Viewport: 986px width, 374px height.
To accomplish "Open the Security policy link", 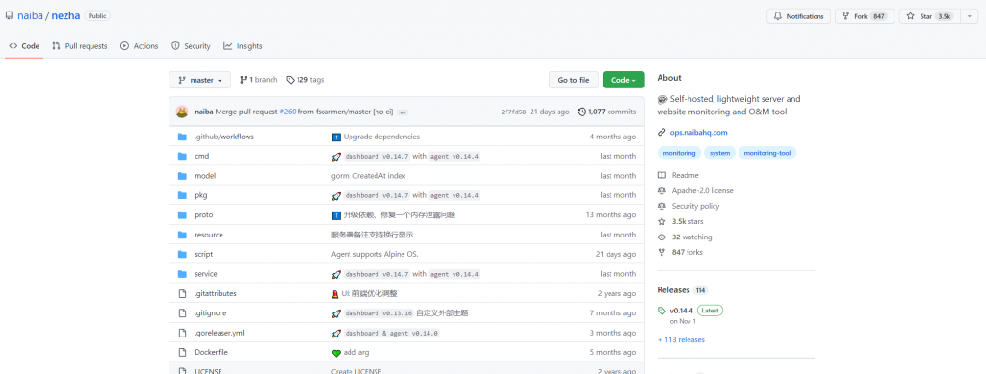I will [688, 206].
